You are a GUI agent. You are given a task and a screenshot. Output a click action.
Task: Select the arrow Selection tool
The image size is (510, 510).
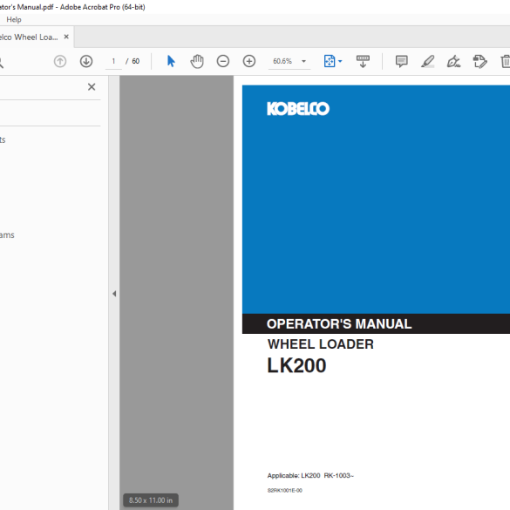[171, 61]
